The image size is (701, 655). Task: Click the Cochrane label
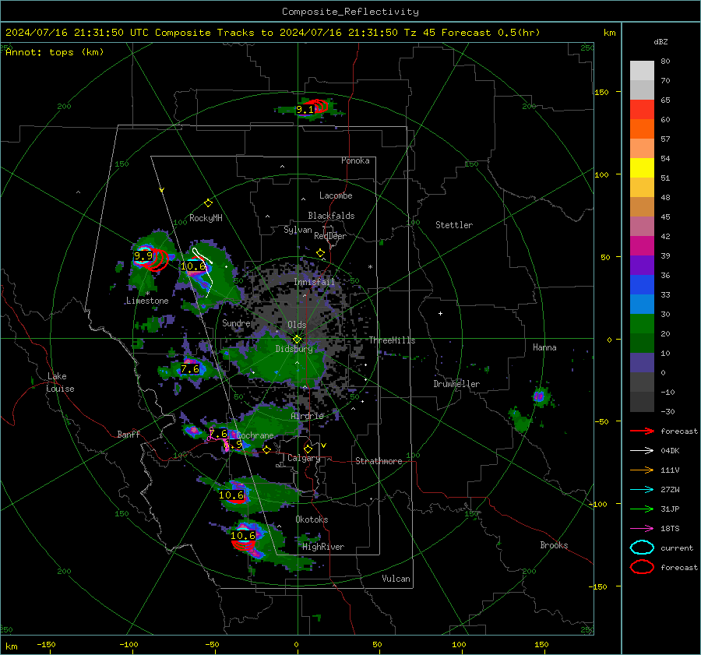tap(255, 435)
